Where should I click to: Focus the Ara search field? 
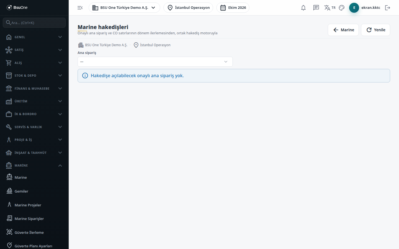pyautogui.click(x=34, y=23)
